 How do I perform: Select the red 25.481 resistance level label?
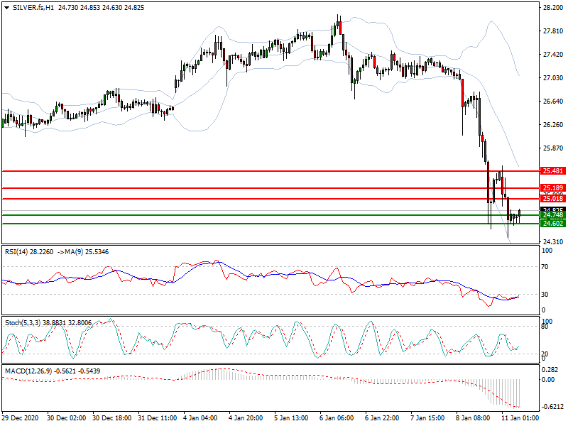click(x=553, y=170)
